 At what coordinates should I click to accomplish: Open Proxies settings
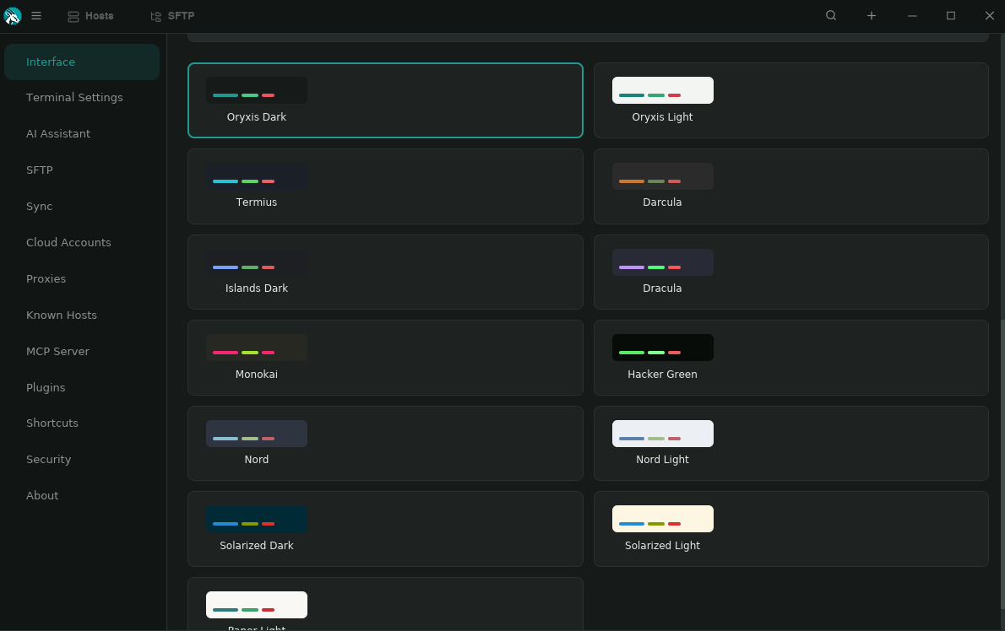click(x=82, y=279)
